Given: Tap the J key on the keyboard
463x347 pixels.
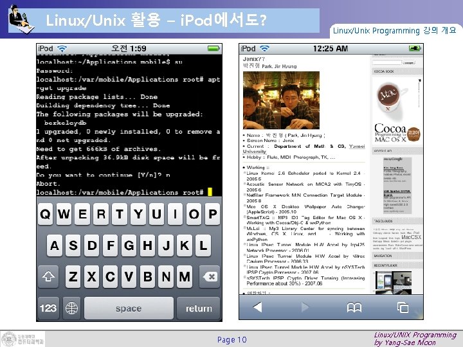Looking at the screenshot, I should [167, 245].
